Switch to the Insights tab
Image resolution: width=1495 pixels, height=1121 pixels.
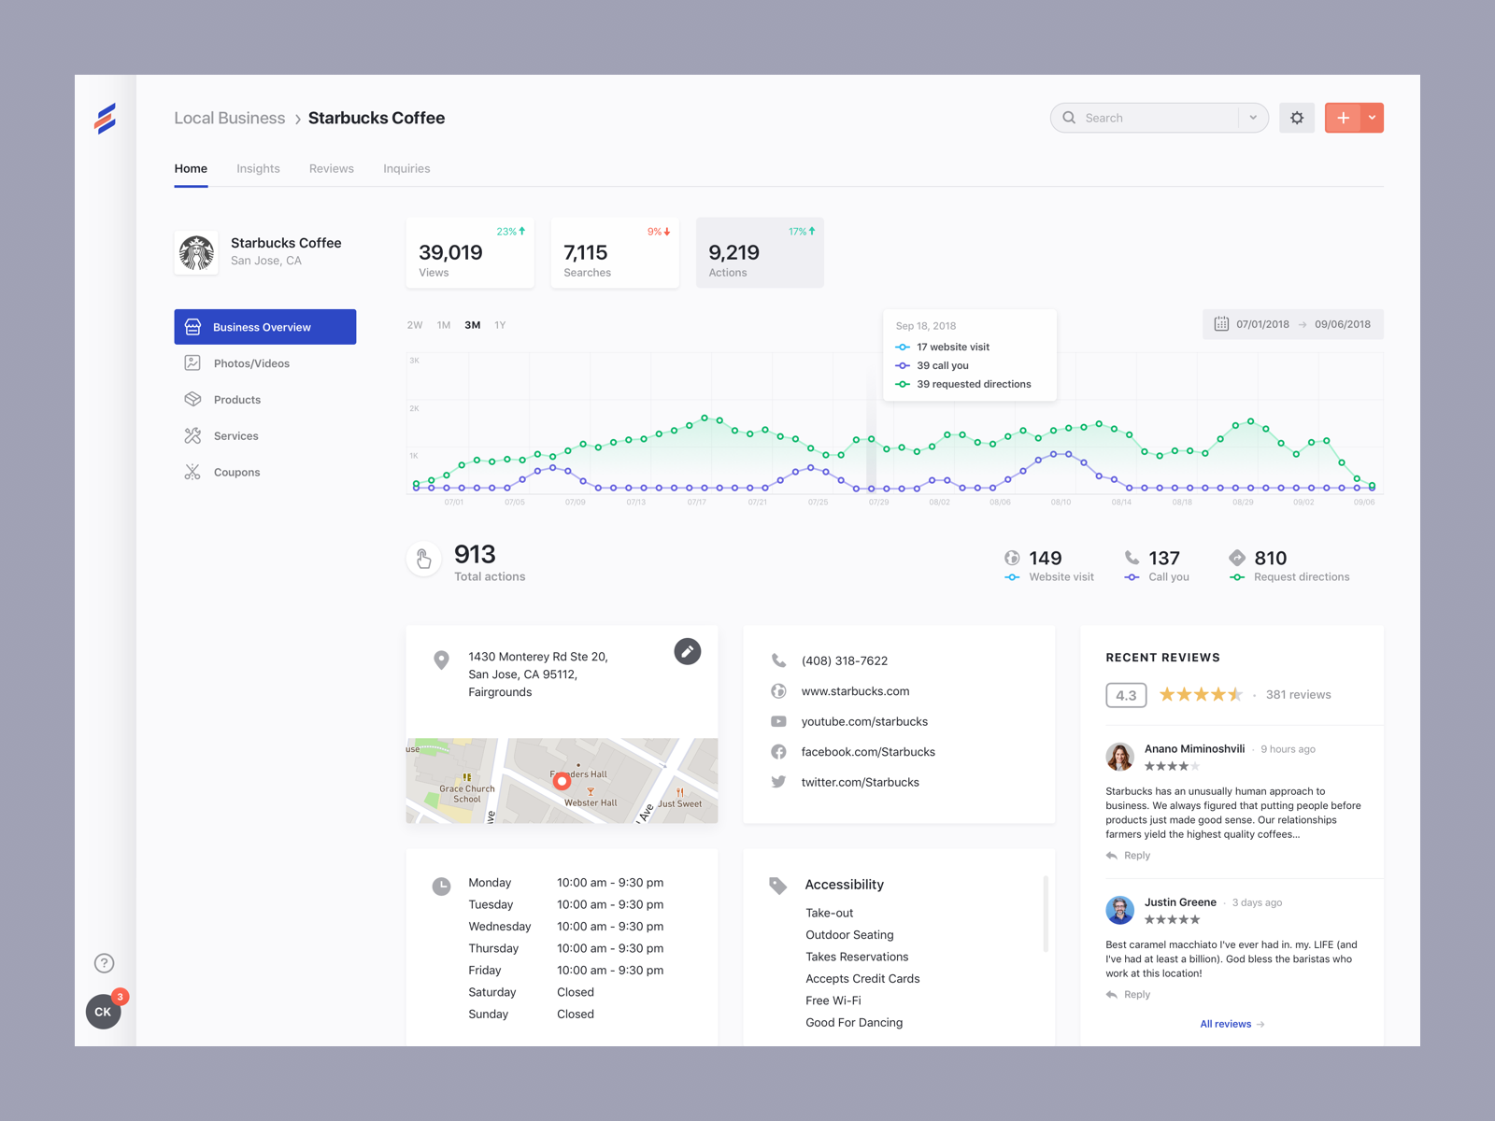coord(258,169)
